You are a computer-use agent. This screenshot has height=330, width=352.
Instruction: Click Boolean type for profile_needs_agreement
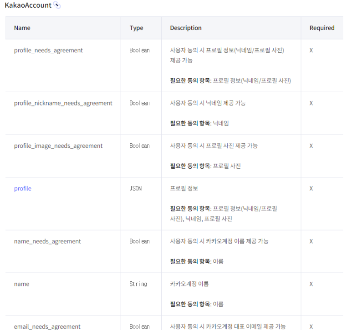tap(139, 50)
